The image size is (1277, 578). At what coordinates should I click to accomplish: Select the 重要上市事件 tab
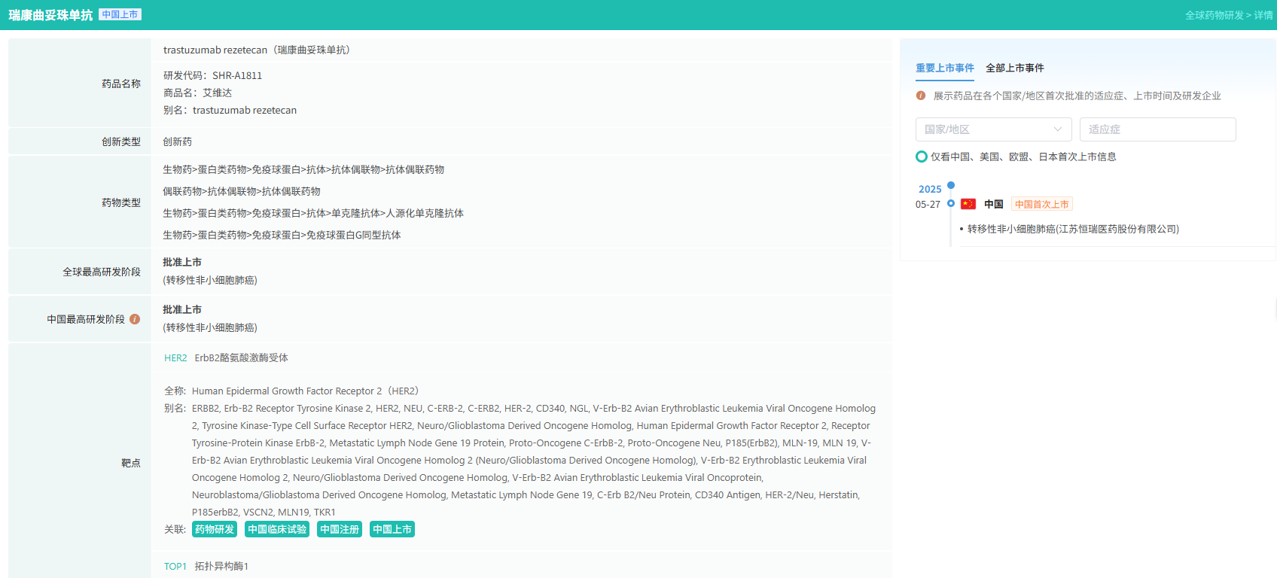click(x=944, y=68)
